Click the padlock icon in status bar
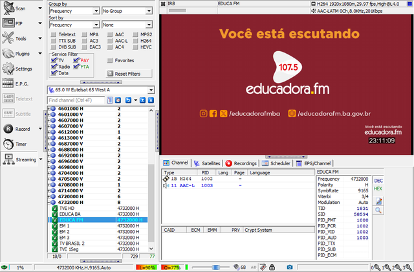The image size is (414, 272). [272, 267]
